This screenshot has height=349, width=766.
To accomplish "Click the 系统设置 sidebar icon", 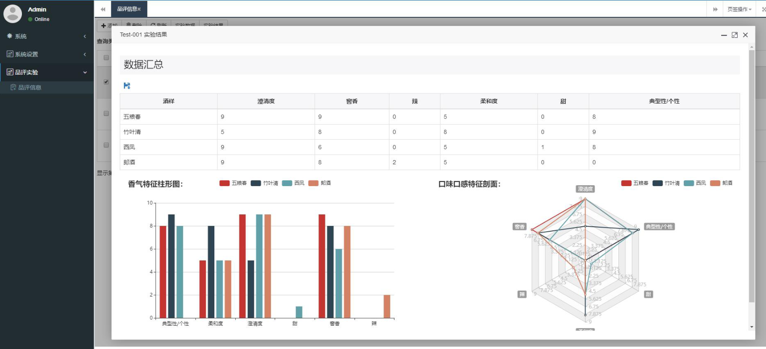I will click(x=10, y=54).
